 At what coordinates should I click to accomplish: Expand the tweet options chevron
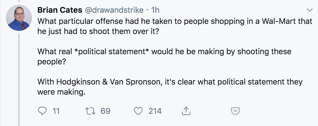click(309, 10)
